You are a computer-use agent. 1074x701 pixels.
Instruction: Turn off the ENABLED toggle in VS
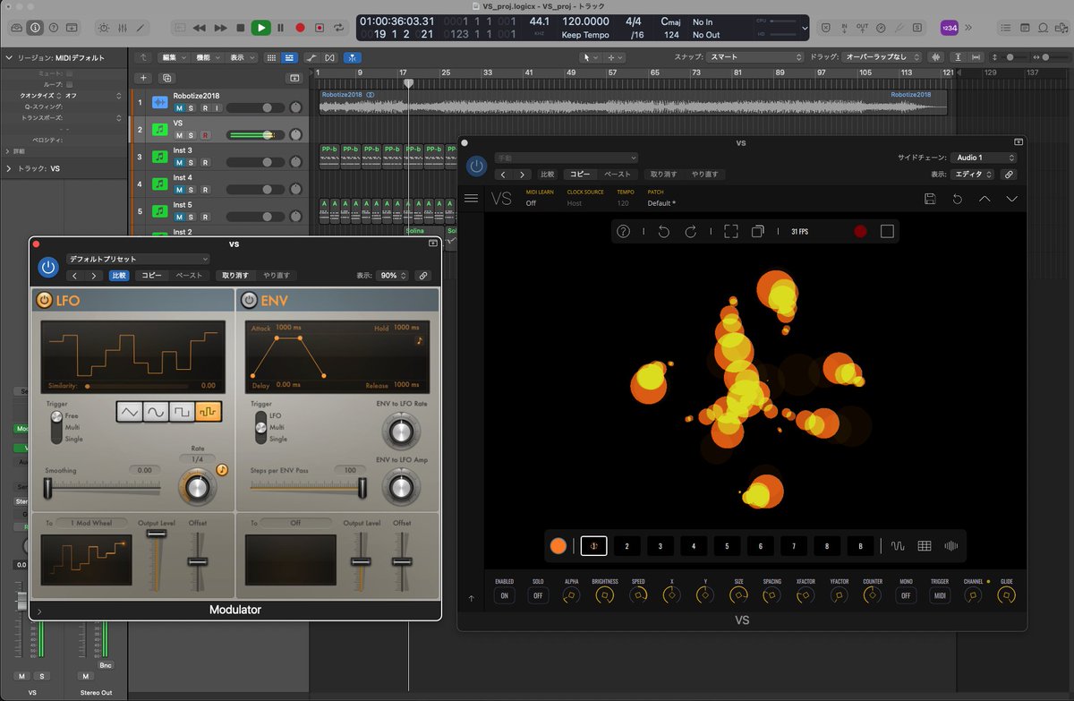pyautogui.click(x=504, y=594)
